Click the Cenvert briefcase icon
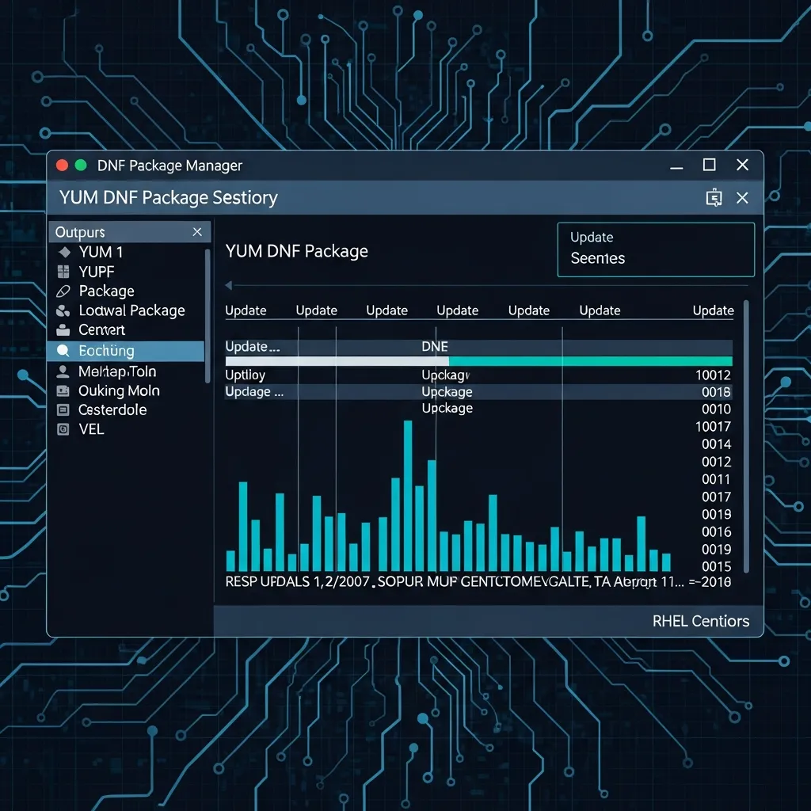This screenshot has height=811, width=811. [63, 330]
